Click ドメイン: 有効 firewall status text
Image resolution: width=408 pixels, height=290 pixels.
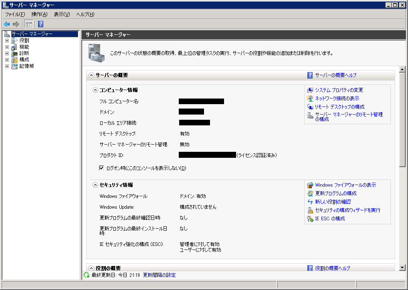click(x=193, y=196)
